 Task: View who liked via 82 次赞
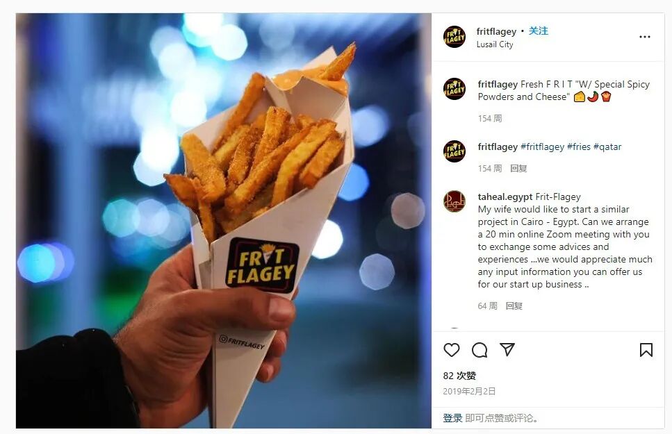[x=459, y=376]
